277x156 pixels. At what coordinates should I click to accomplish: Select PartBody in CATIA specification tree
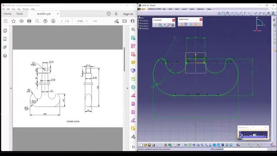[145, 29]
